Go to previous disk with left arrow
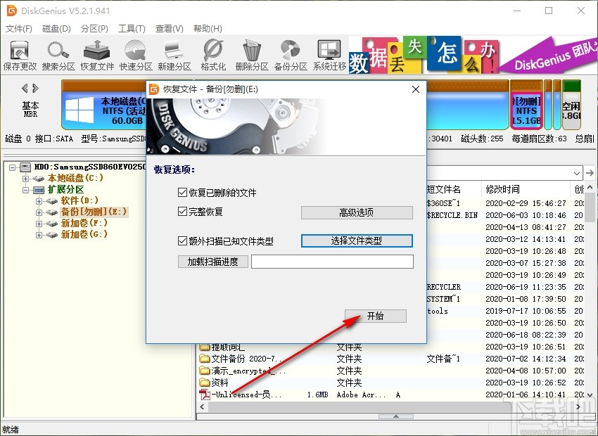Image resolution: width=598 pixels, height=436 pixels. (x=25, y=89)
